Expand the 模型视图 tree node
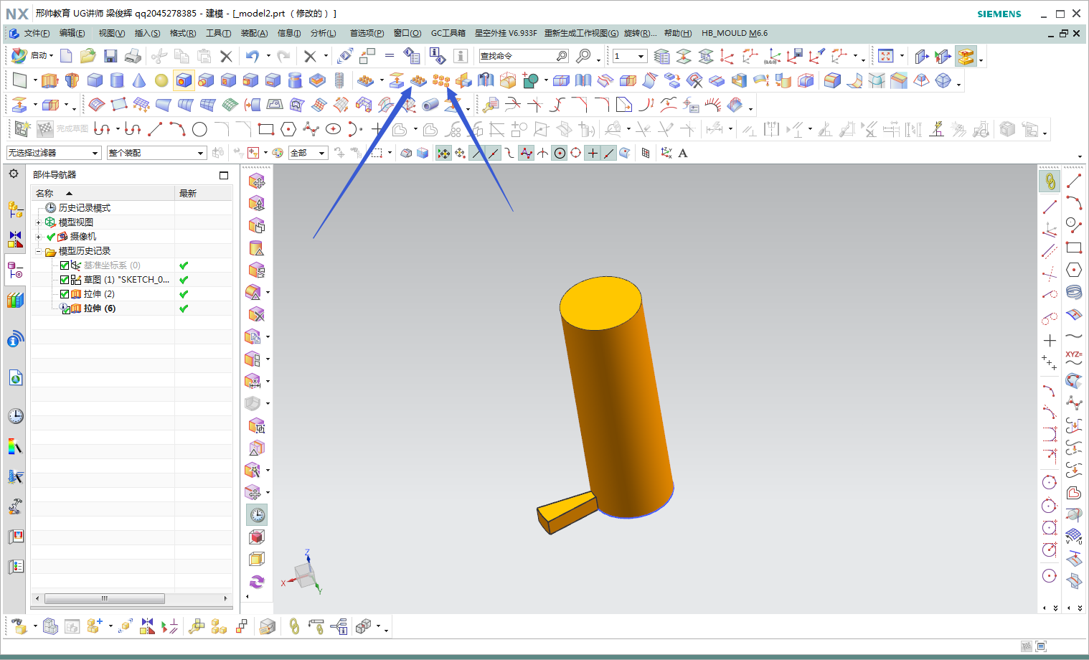Screen dimensions: 1089x660 point(39,222)
